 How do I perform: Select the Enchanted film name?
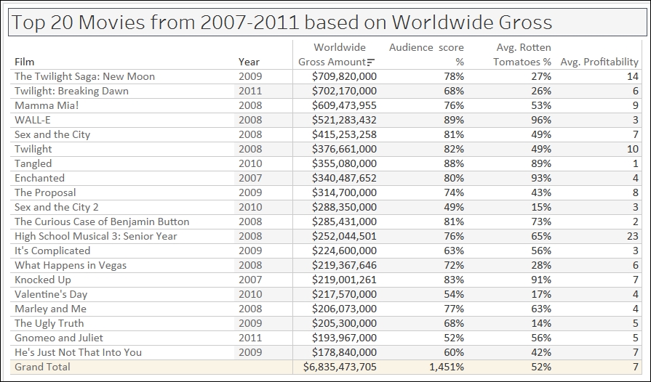click(x=39, y=178)
